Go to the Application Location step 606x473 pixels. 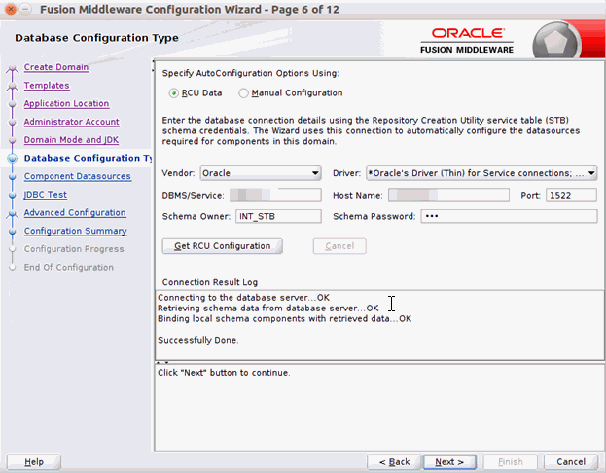pos(66,103)
